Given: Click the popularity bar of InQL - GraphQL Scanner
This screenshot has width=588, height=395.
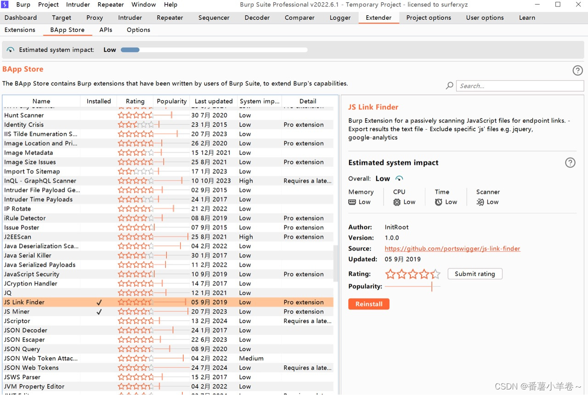Looking at the screenshot, I should [171, 181].
